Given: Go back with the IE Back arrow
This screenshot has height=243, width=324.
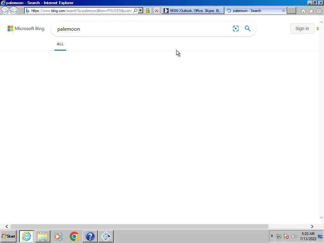Looking at the screenshot, I should click(5, 10).
